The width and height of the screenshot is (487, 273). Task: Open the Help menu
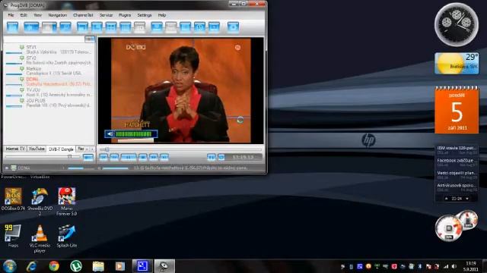click(162, 15)
